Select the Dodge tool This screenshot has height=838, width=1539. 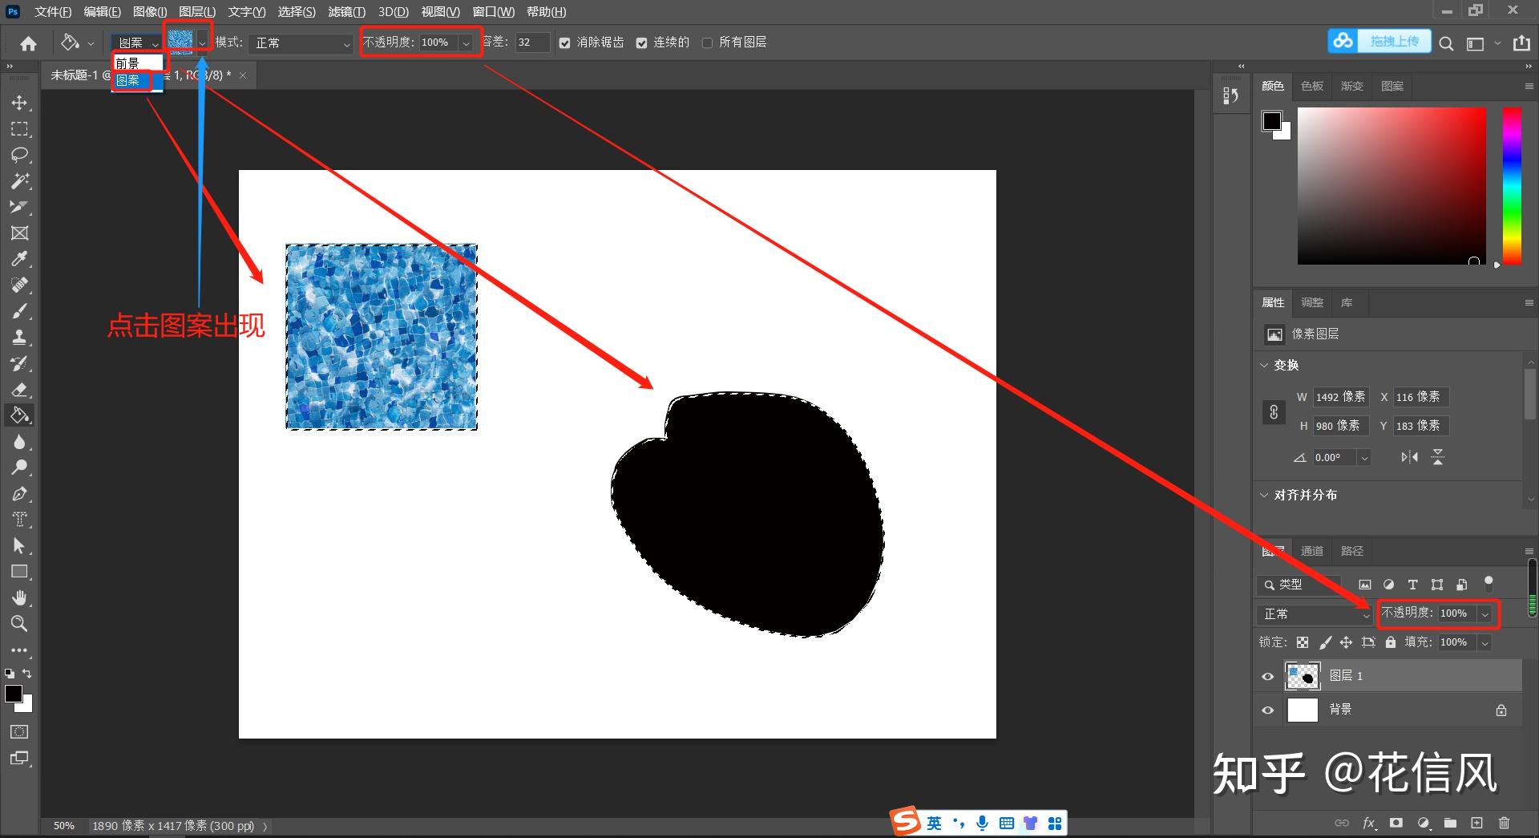pos(20,468)
